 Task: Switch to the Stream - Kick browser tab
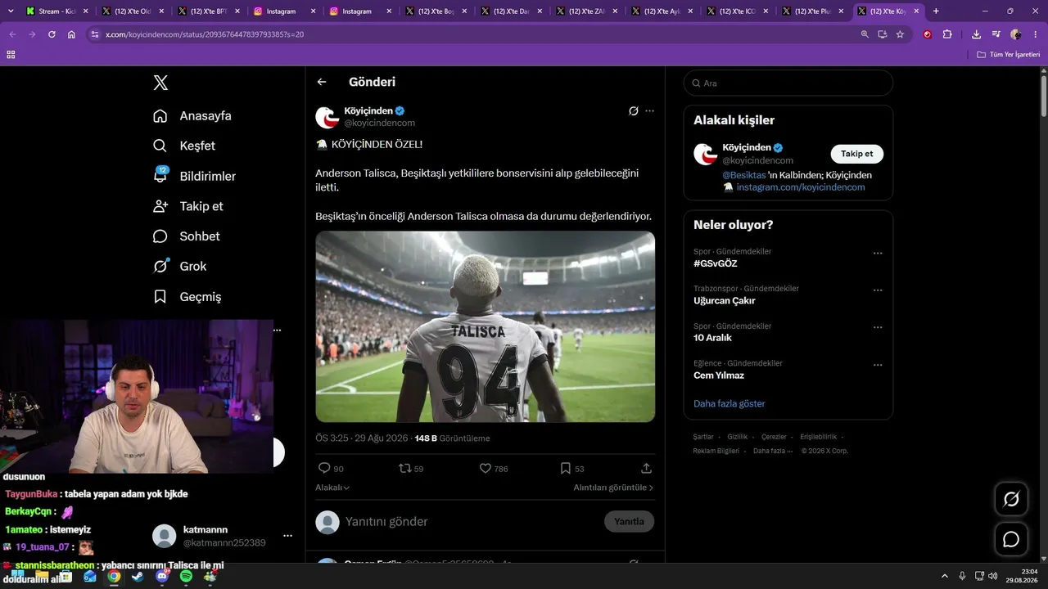[56, 11]
